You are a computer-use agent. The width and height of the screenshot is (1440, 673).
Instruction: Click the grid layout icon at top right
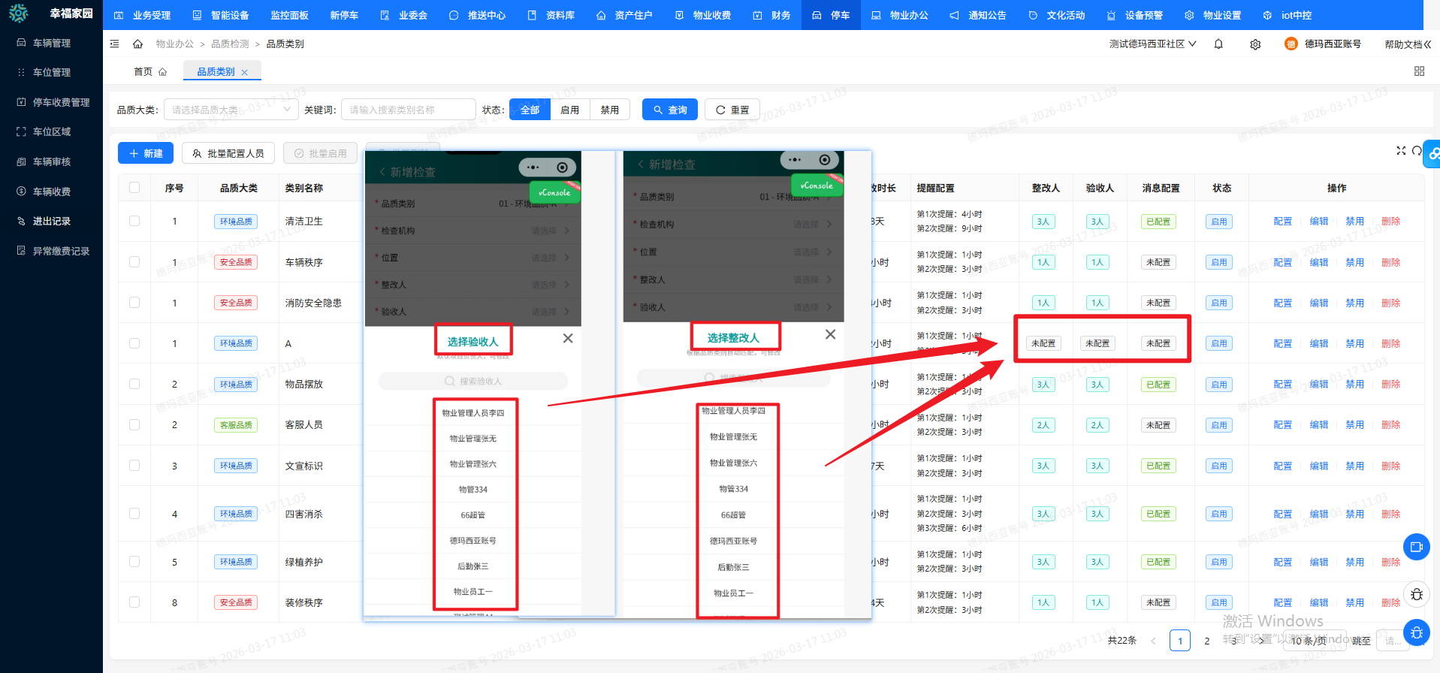[x=1419, y=71]
